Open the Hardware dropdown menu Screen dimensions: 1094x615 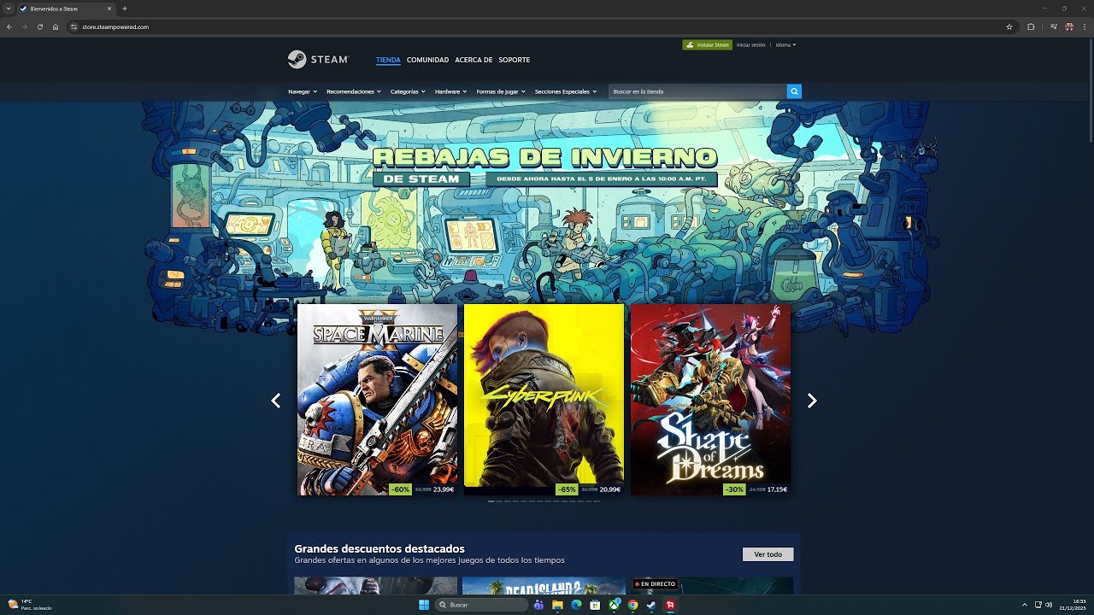click(450, 91)
